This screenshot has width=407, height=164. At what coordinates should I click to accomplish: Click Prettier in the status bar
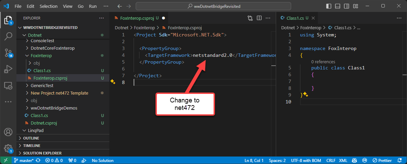click(x=382, y=160)
